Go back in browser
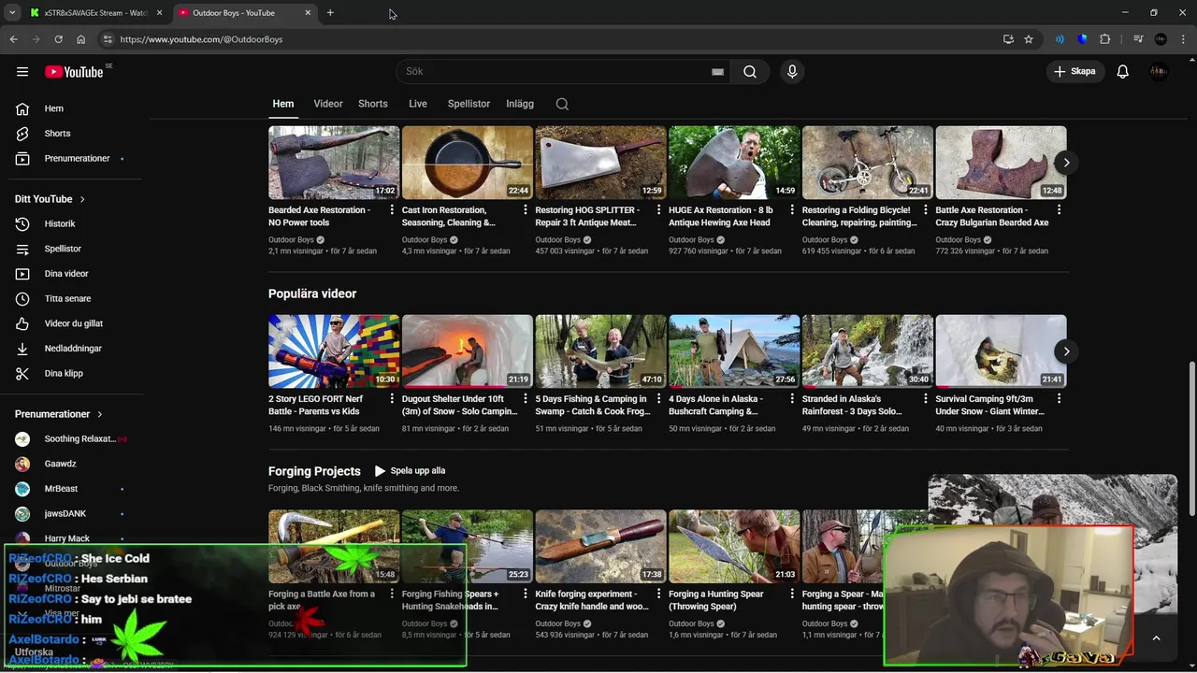The height and width of the screenshot is (673, 1197). click(13, 39)
